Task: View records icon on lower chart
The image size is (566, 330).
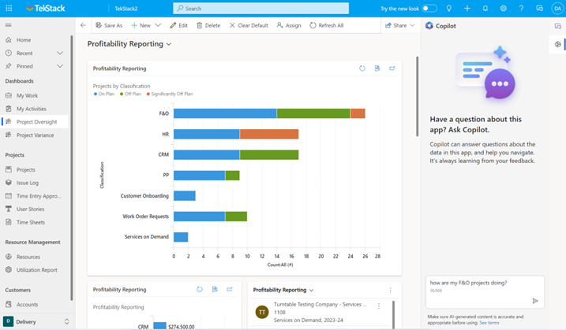Action: coord(215,289)
